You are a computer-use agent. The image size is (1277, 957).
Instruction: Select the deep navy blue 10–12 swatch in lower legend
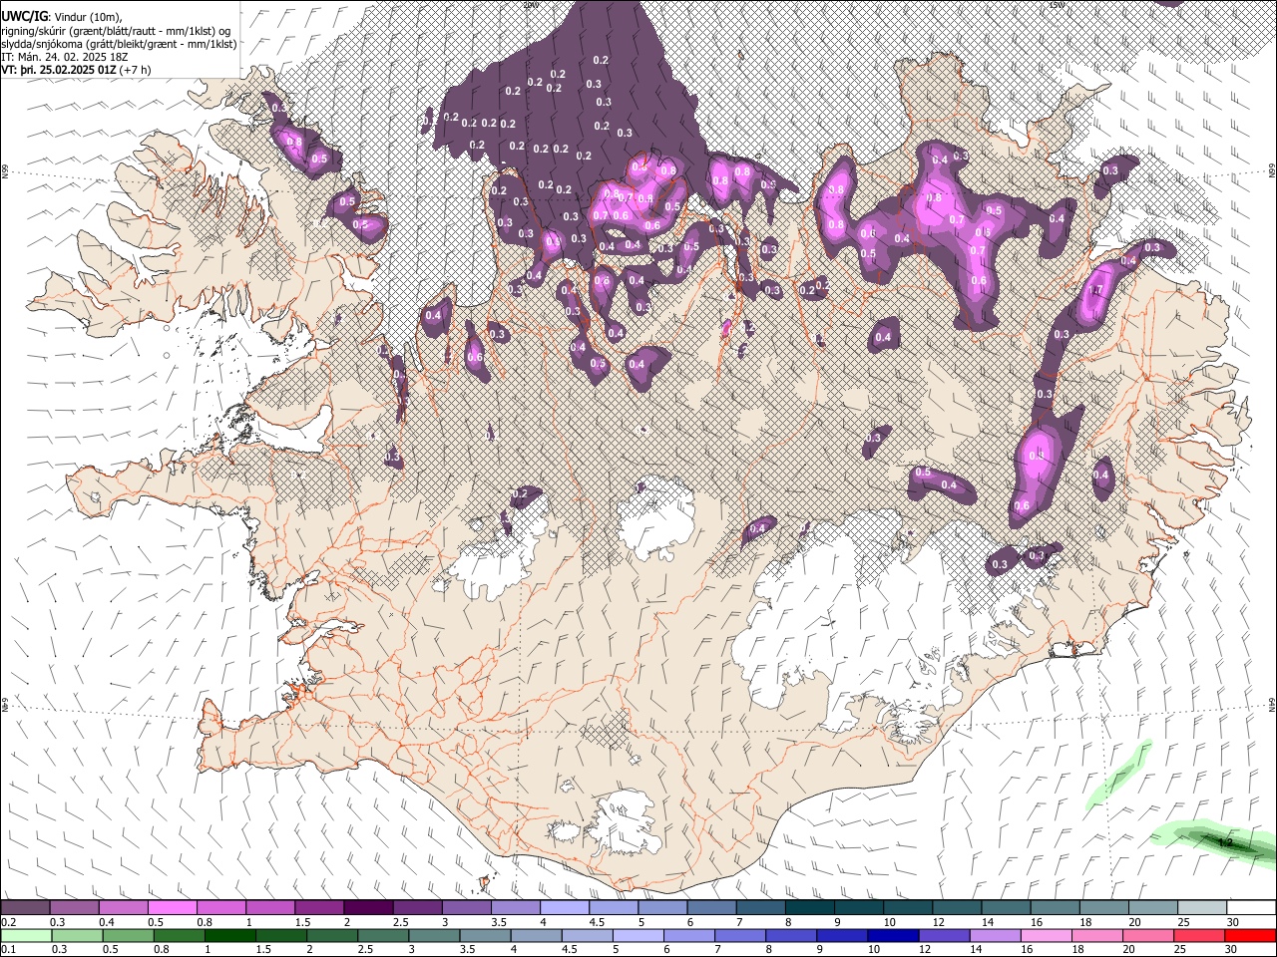pos(892,935)
